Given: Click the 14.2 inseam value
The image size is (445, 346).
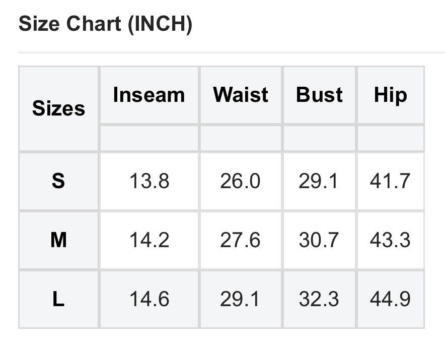Looking at the screenshot, I should pos(150,240).
